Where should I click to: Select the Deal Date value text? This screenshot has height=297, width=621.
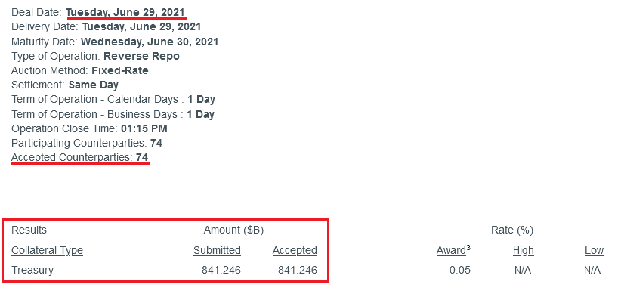tap(125, 12)
